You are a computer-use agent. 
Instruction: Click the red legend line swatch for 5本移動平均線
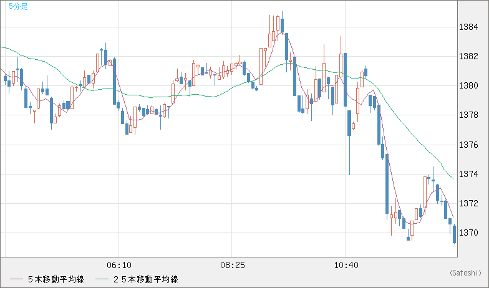click(16, 279)
